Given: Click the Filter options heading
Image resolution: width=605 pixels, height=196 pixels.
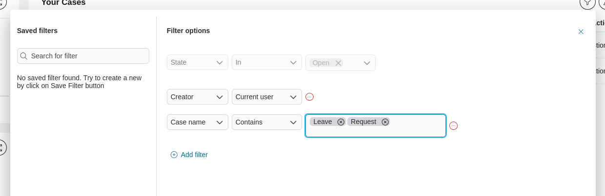Looking at the screenshot, I should [188, 31].
